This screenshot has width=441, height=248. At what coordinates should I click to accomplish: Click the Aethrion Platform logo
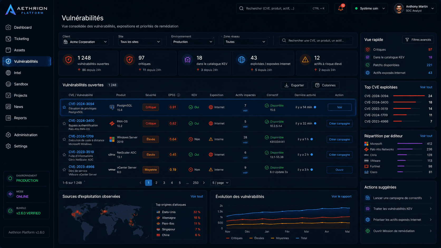(x=26, y=9)
